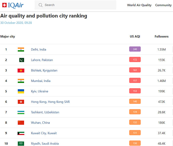Click the orange 140 AQI badge
The image size is (173, 146).
click(x=135, y=102)
